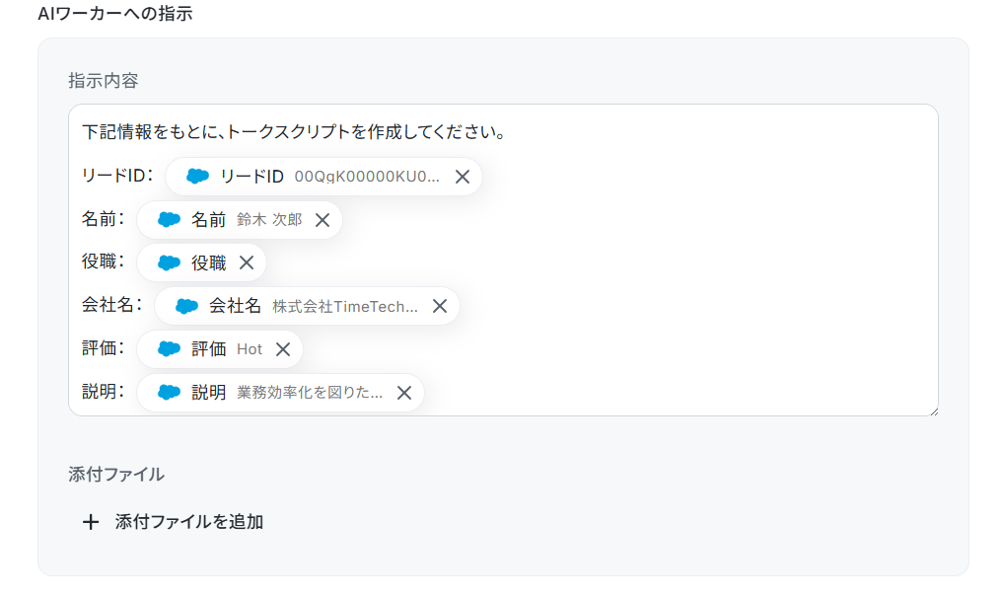Image resolution: width=1002 pixels, height=598 pixels.
Task: Click the Salesforce cloud icon in リードID chip
Action: [x=197, y=176]
